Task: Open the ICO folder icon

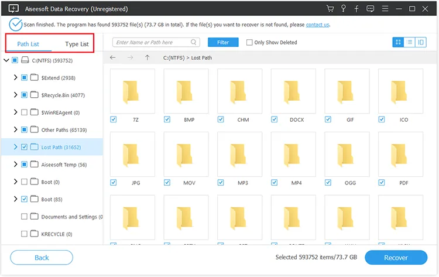Action: (x=400, y=91)
